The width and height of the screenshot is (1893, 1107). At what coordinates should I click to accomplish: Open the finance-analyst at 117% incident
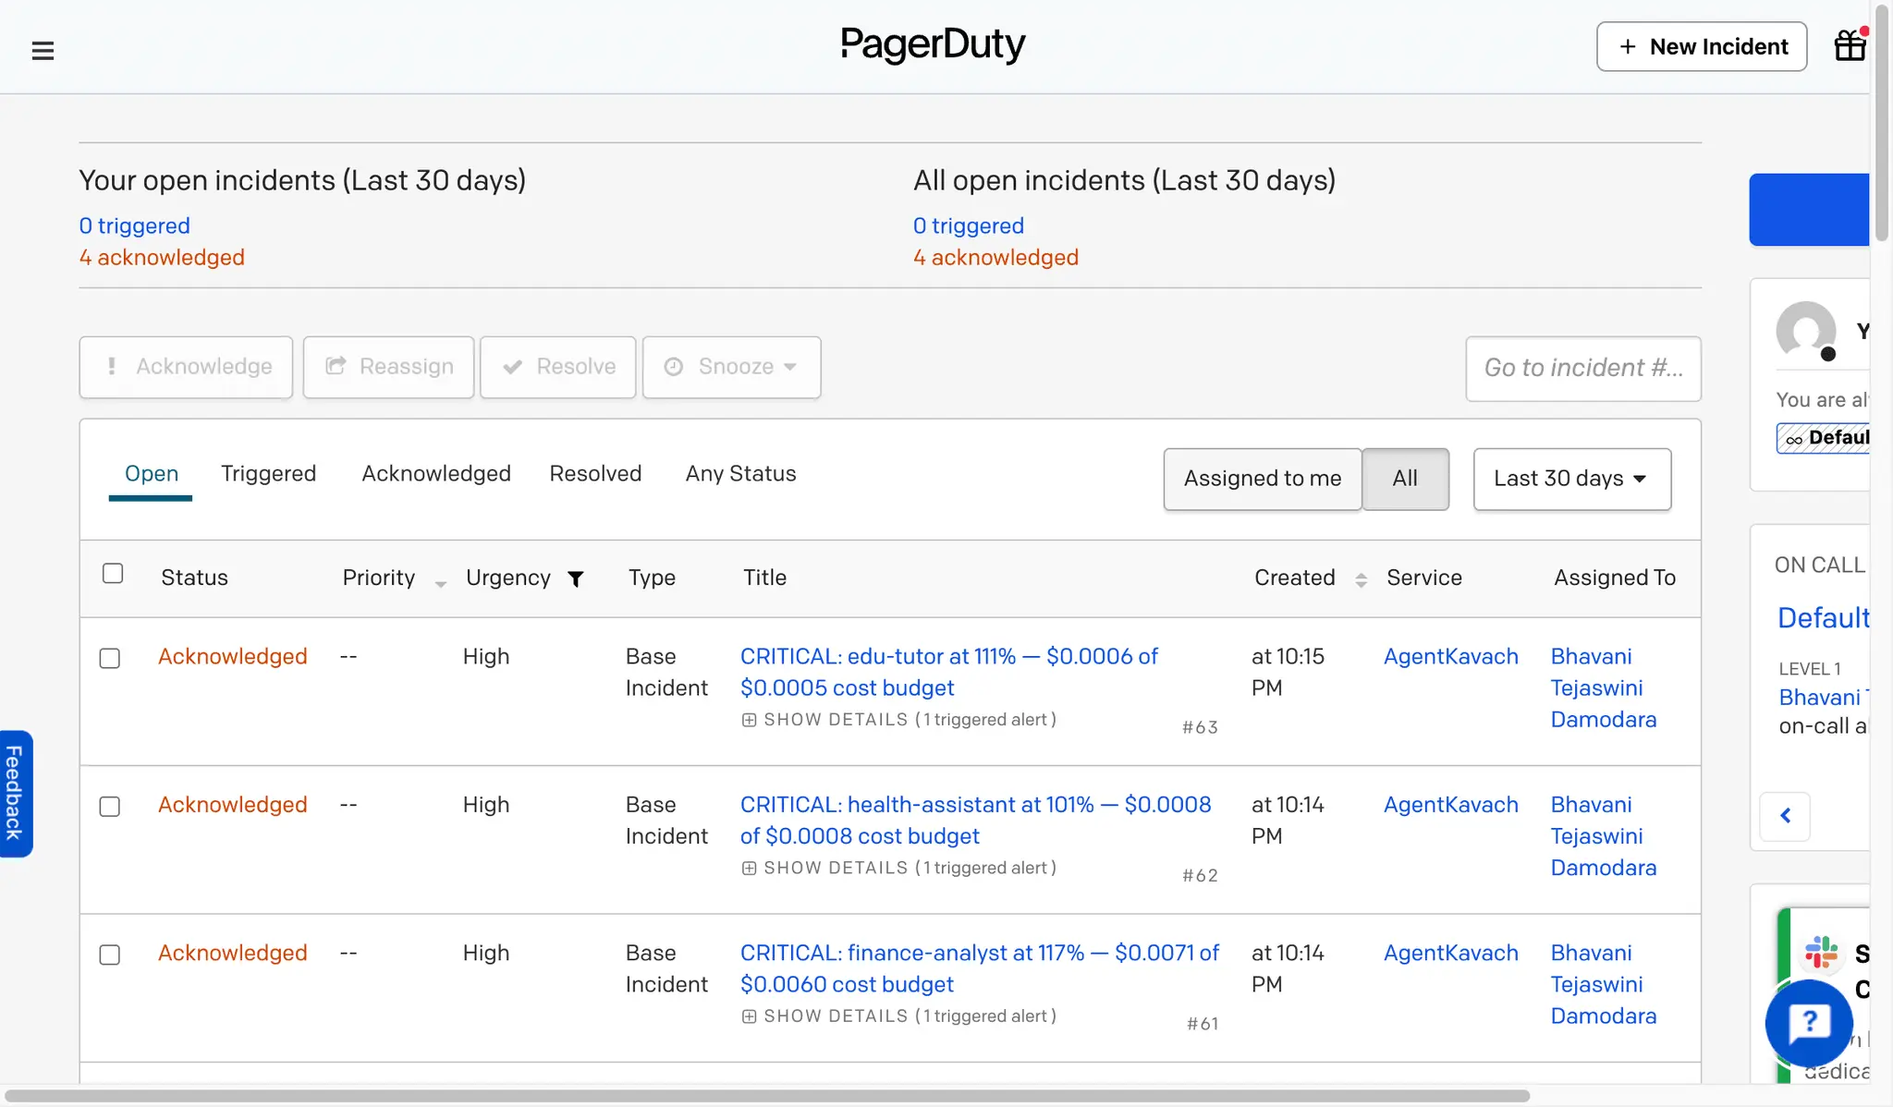pyautogui.click(x=979, y=968)
